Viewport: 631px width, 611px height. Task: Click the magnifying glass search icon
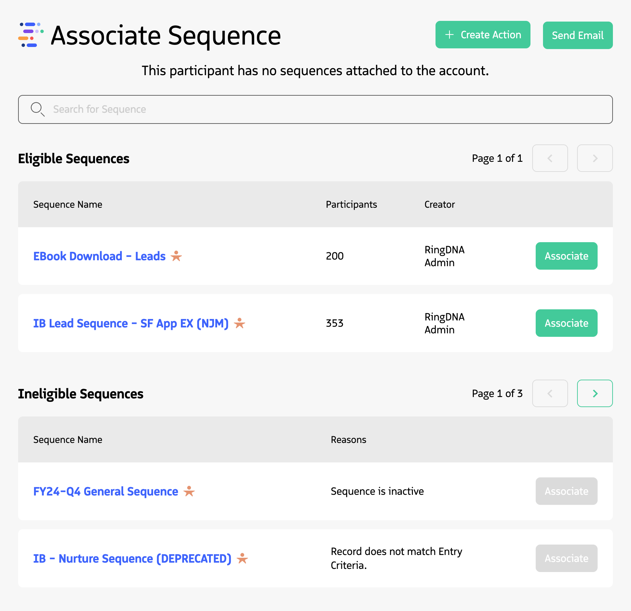coord(38,109)
